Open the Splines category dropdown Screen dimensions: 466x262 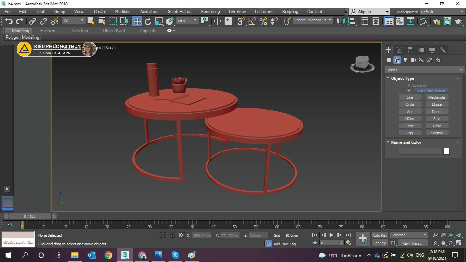coord(423,70)
